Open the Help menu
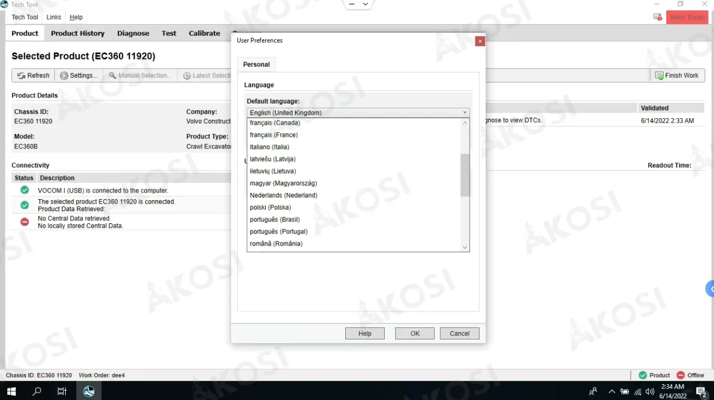Screen dimensions: 714x400 click(x=76, y=18)
